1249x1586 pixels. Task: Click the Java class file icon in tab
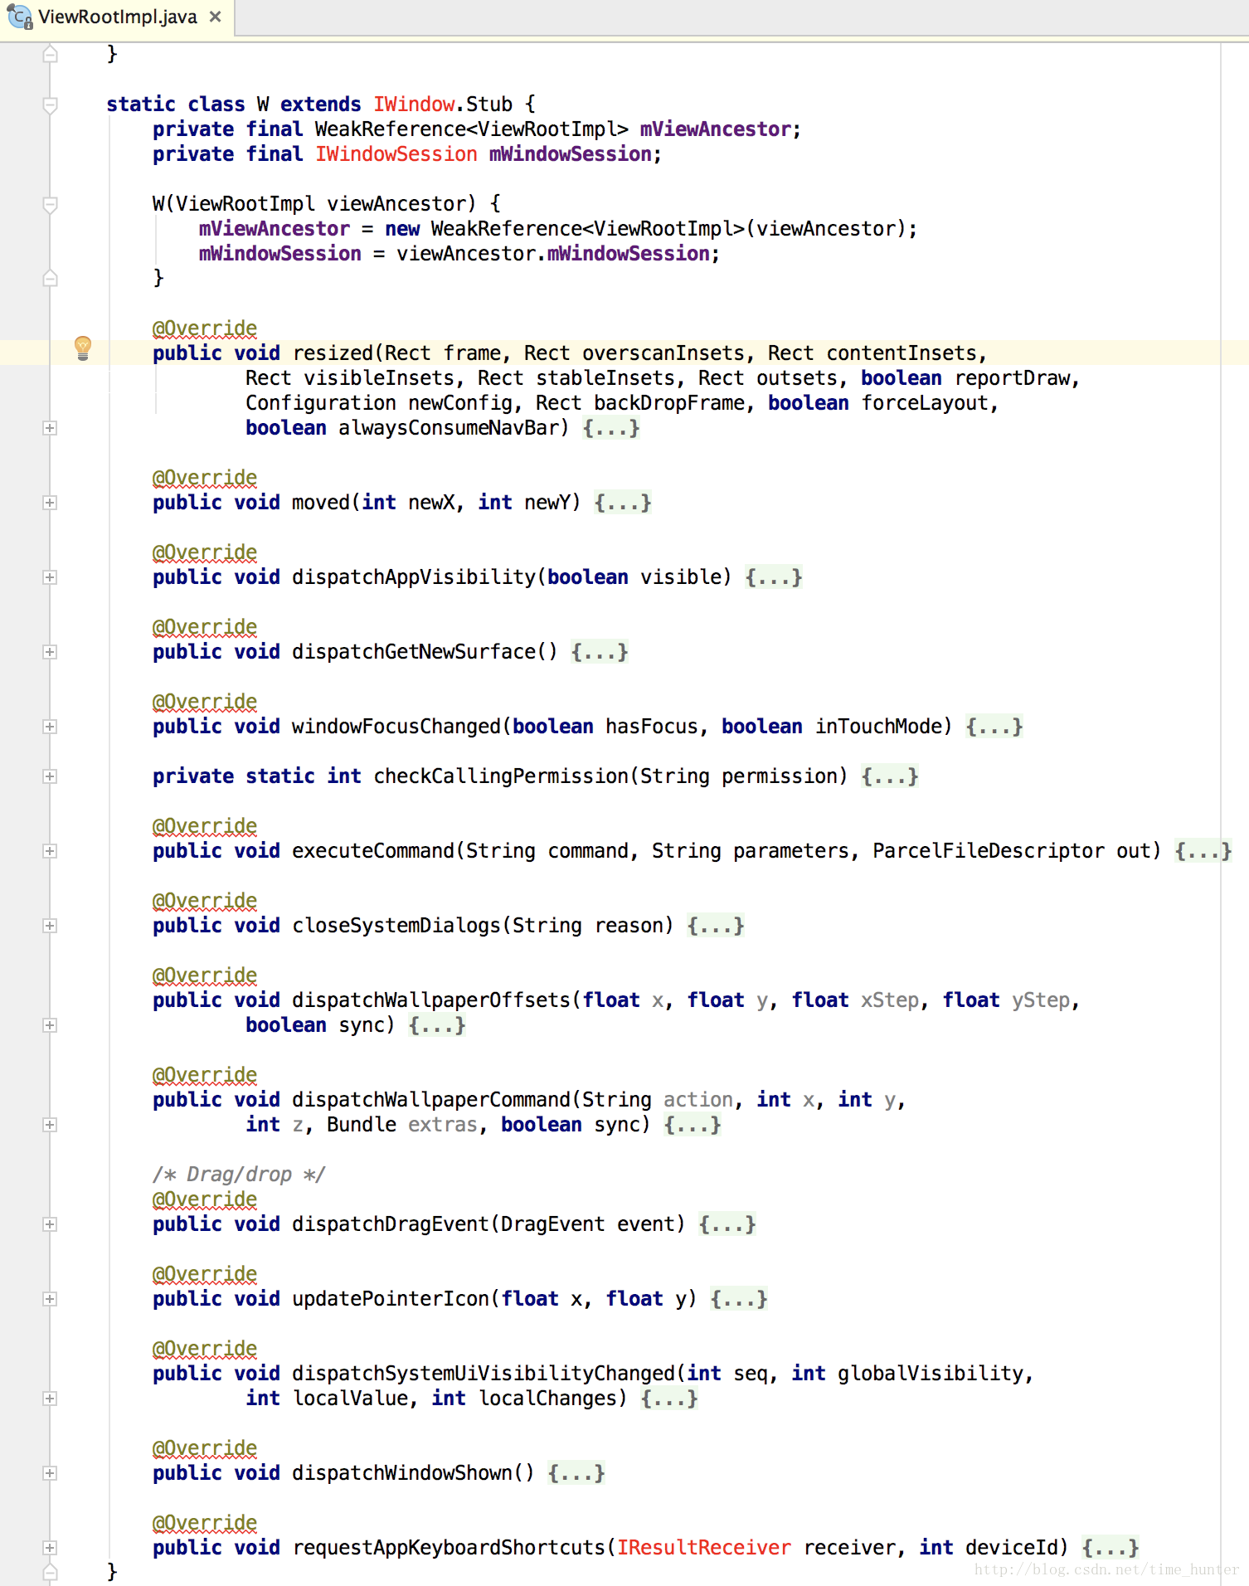(x=20, y=17)
